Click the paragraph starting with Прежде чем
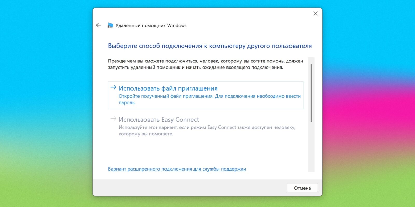Viewport: 415px width, 207px height. [x=205, y=64]
